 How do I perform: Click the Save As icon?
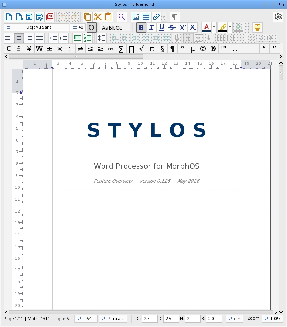(x=39, y=17)
